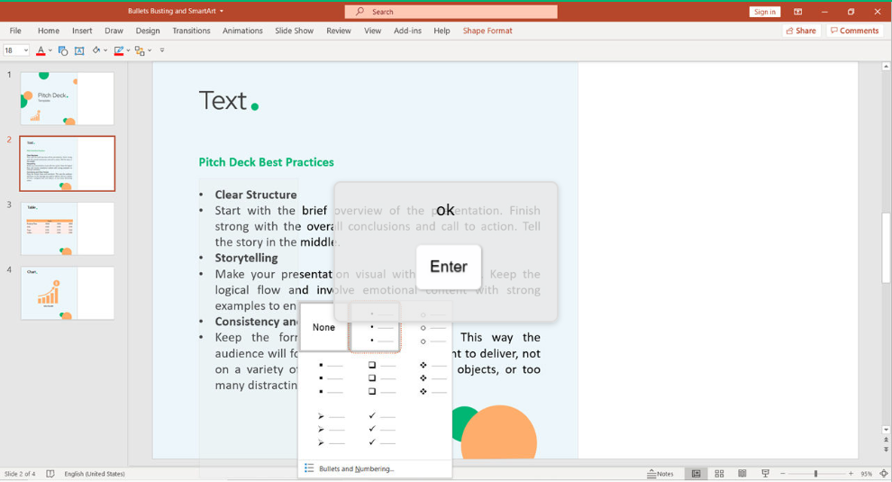Select the Shape Format tab

487,31
